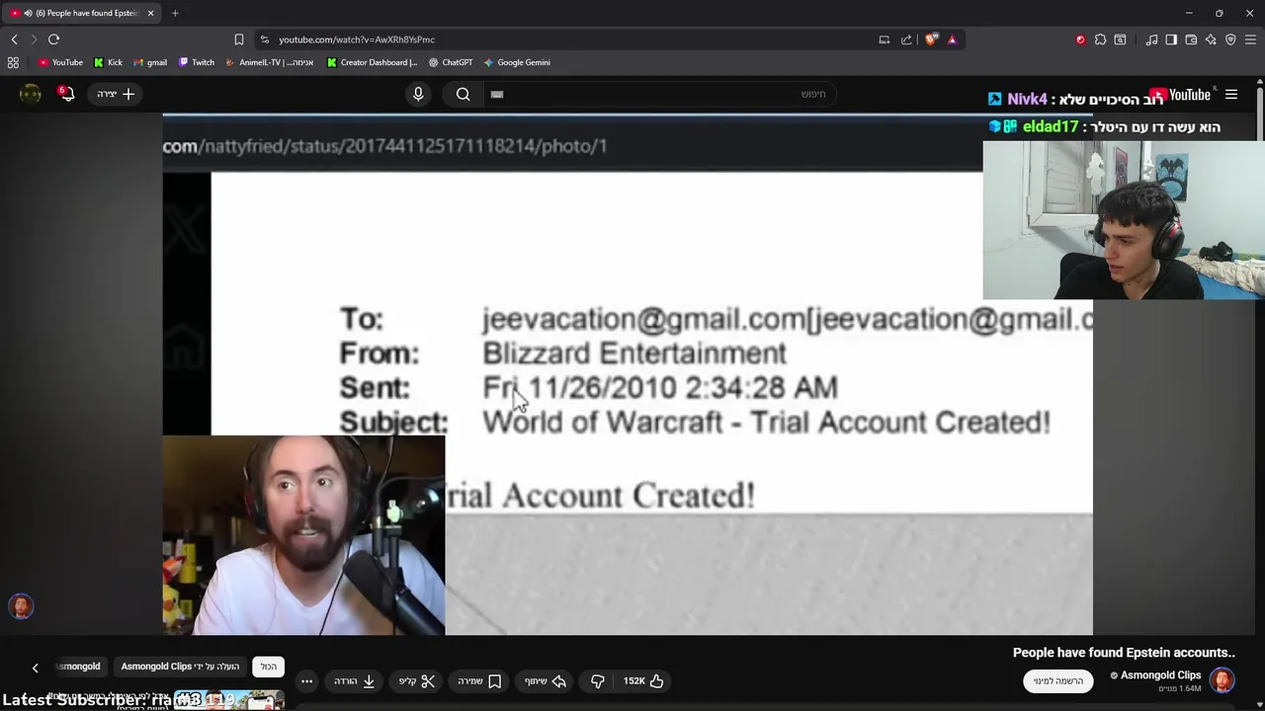Click the red record extension icon

tap(1080, 39)
